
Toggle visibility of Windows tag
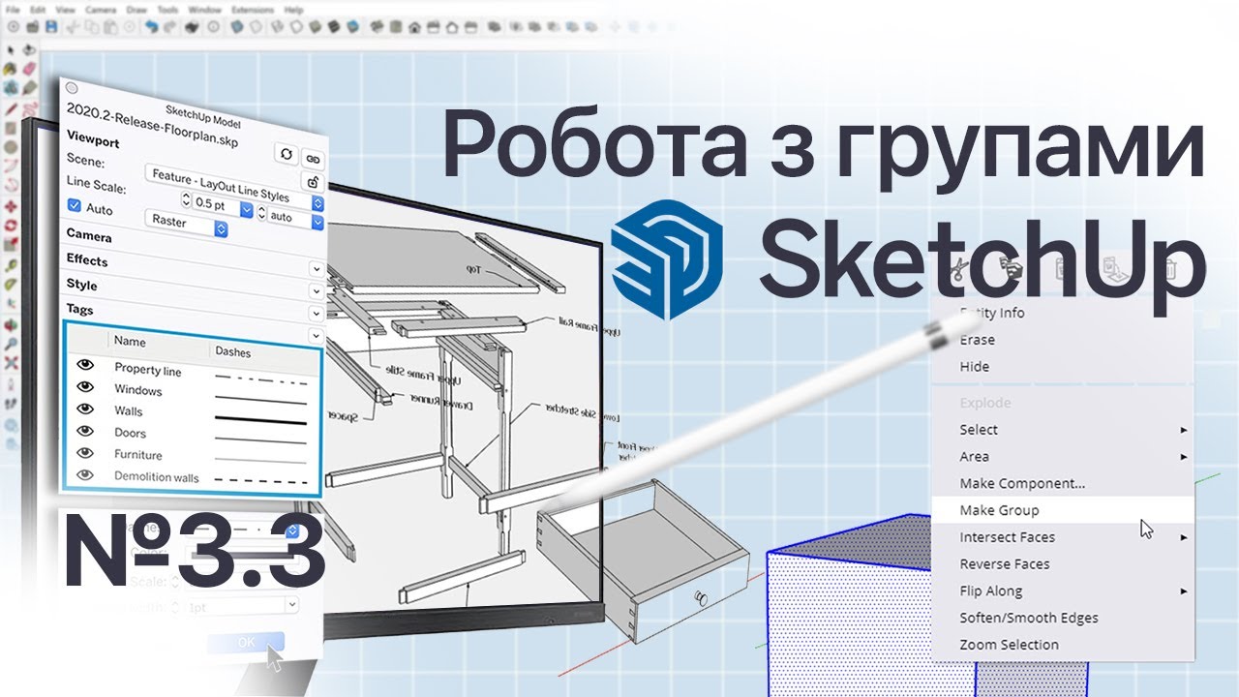(87, 387)
